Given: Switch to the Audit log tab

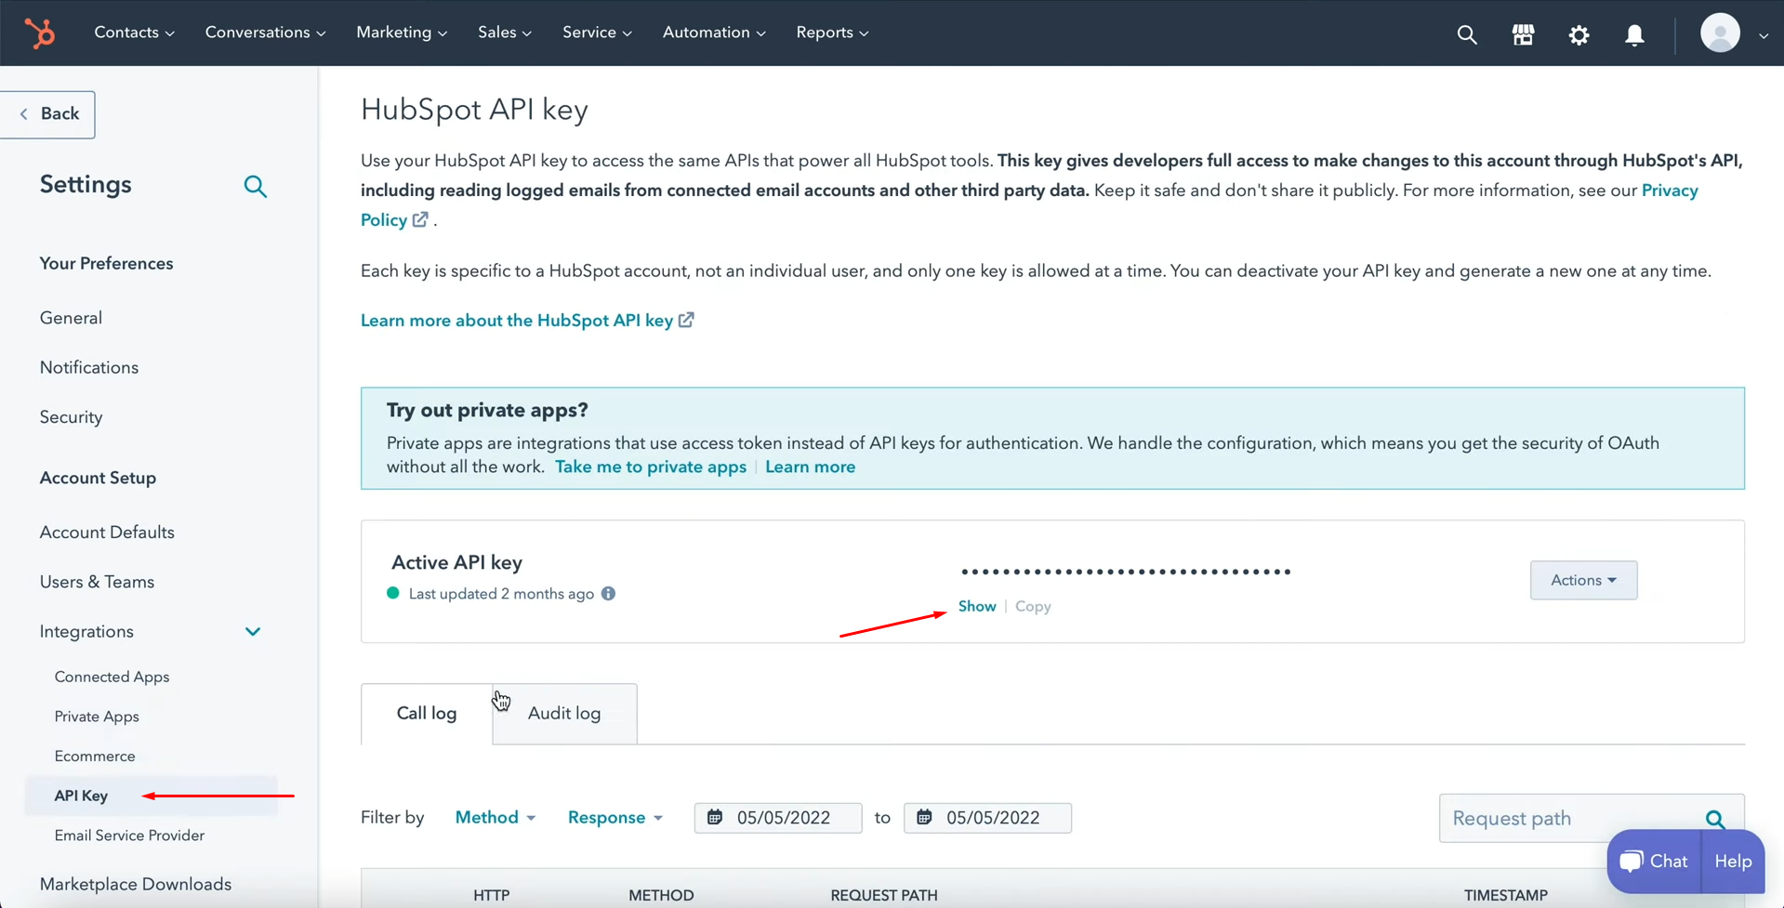Looking at the screenshot, I should tap(563, 713).
